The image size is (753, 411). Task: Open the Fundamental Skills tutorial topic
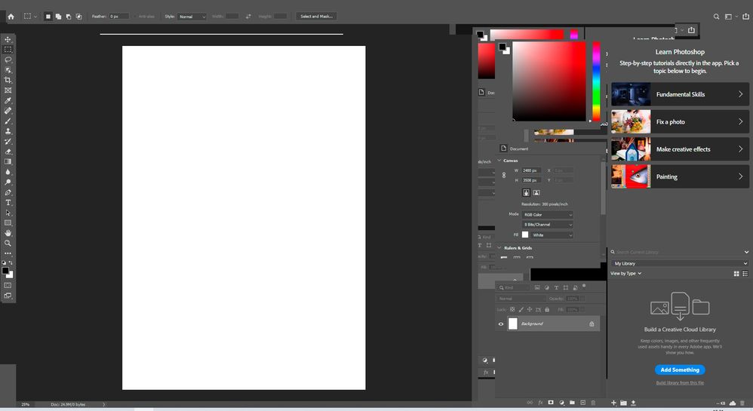point(680,94)
